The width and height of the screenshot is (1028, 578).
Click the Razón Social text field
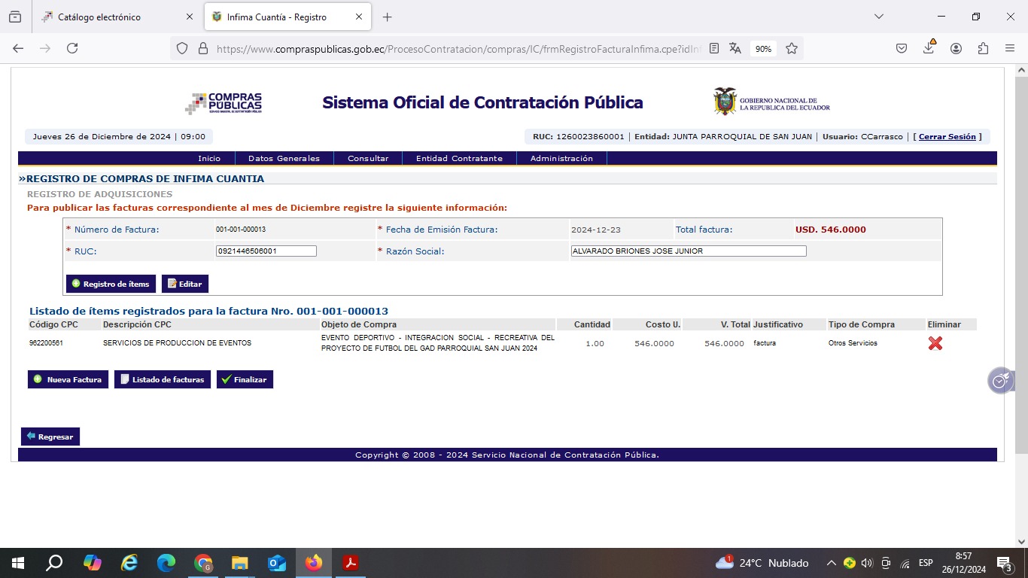tap(688, 251)
